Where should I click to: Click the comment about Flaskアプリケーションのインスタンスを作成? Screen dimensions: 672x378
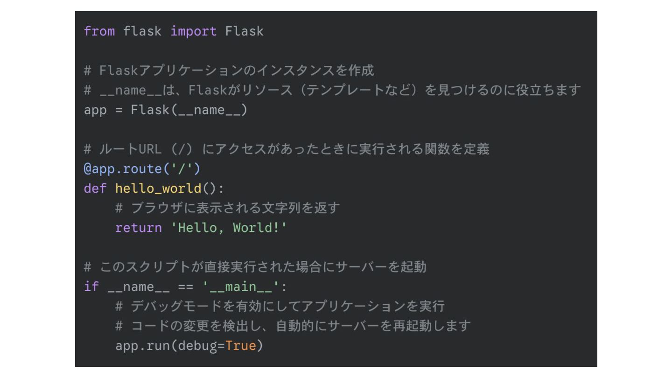pyautogui.click(x=229, y=70)
